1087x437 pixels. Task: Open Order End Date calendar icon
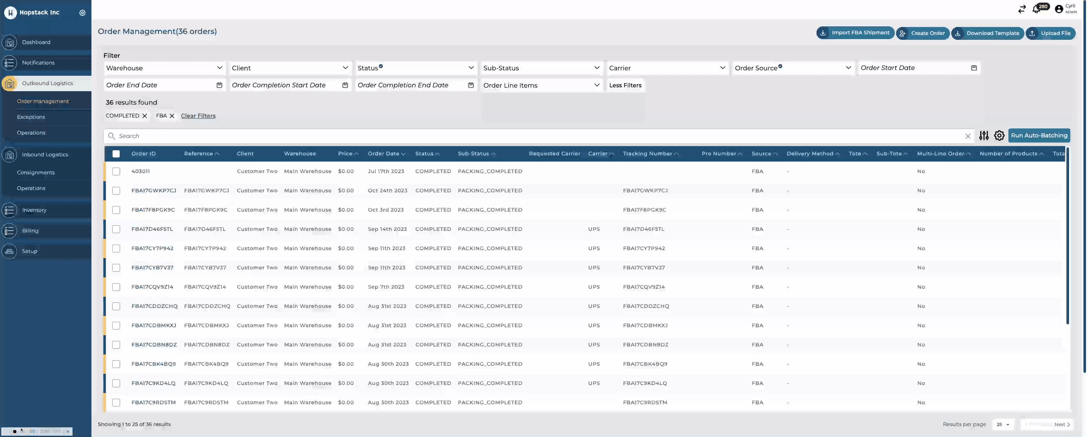pos(219,85)
